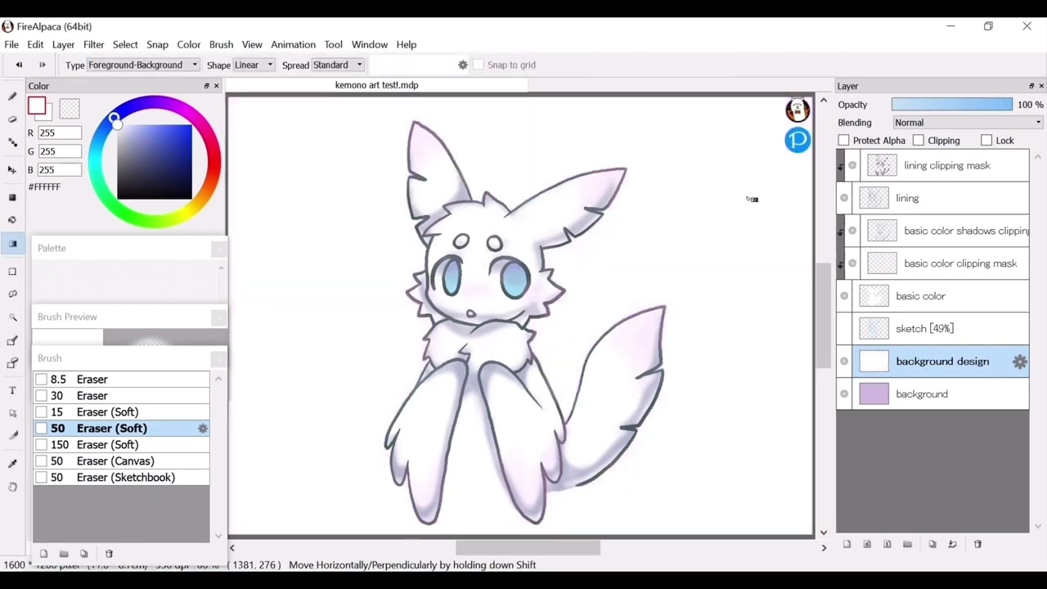This screenshot has width=1047, height=589.
Task: Select the Gradient tool
Action: pos(12,244)
